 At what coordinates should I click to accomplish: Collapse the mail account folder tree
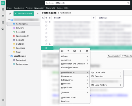(9, 20)
